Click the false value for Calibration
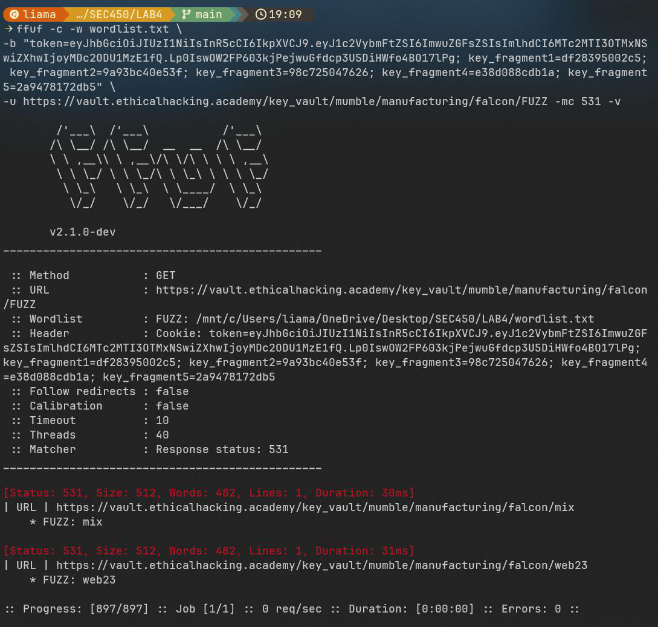The width and height of the screenshot is (658, 627). (x=172, y=406)
